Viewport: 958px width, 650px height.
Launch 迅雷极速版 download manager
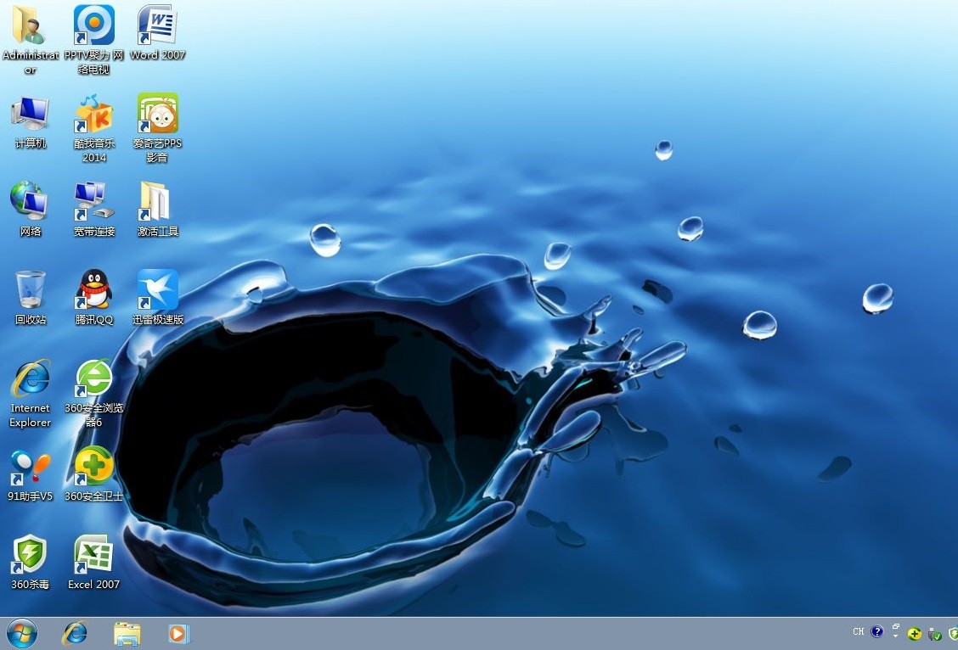click(x=157, y=289)
